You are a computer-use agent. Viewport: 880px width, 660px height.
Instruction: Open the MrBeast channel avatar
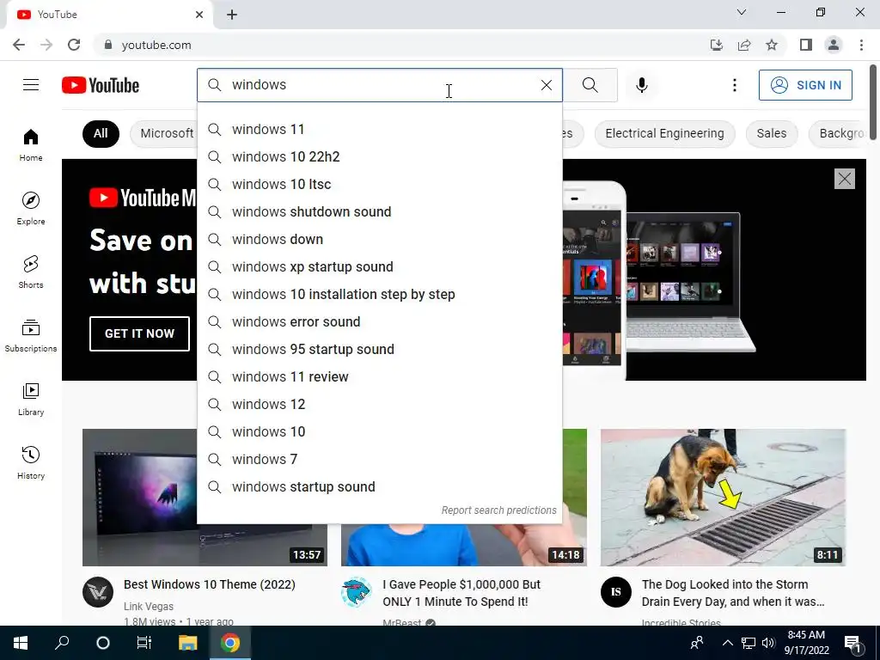357,592
